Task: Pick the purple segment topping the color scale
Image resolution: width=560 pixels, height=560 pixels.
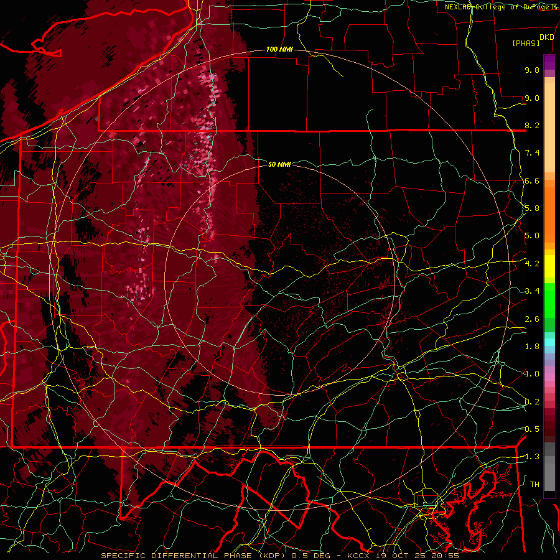Action: click(x=549, y=62)
